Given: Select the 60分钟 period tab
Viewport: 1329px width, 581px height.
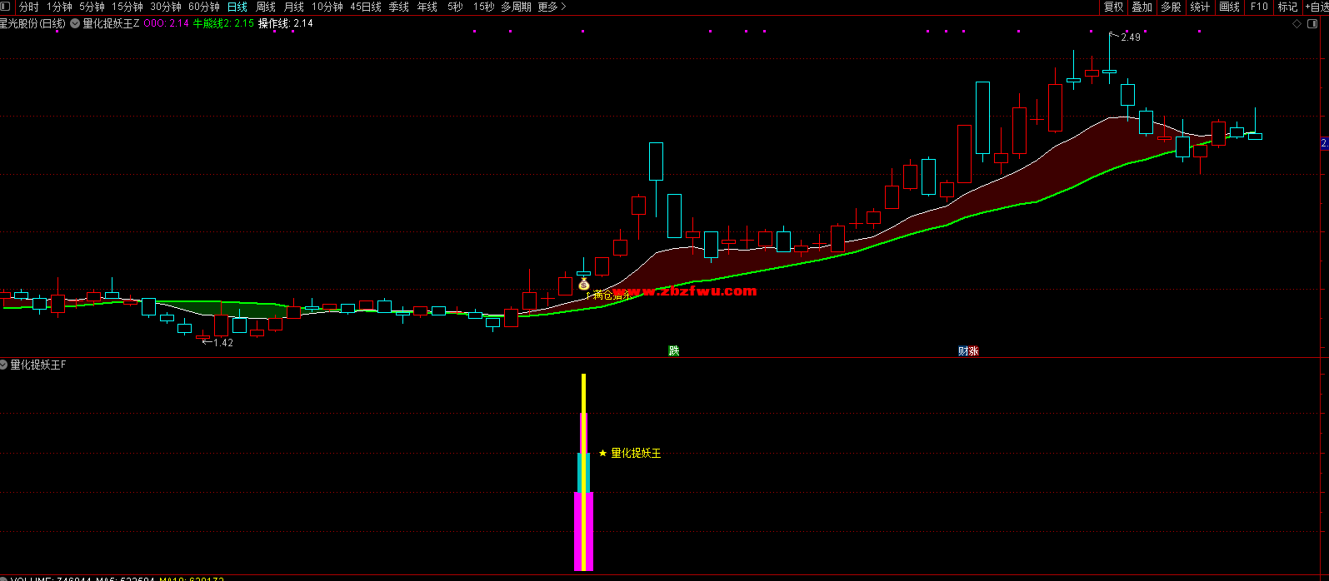Looking at the screenshot, I should click(204, 7).
